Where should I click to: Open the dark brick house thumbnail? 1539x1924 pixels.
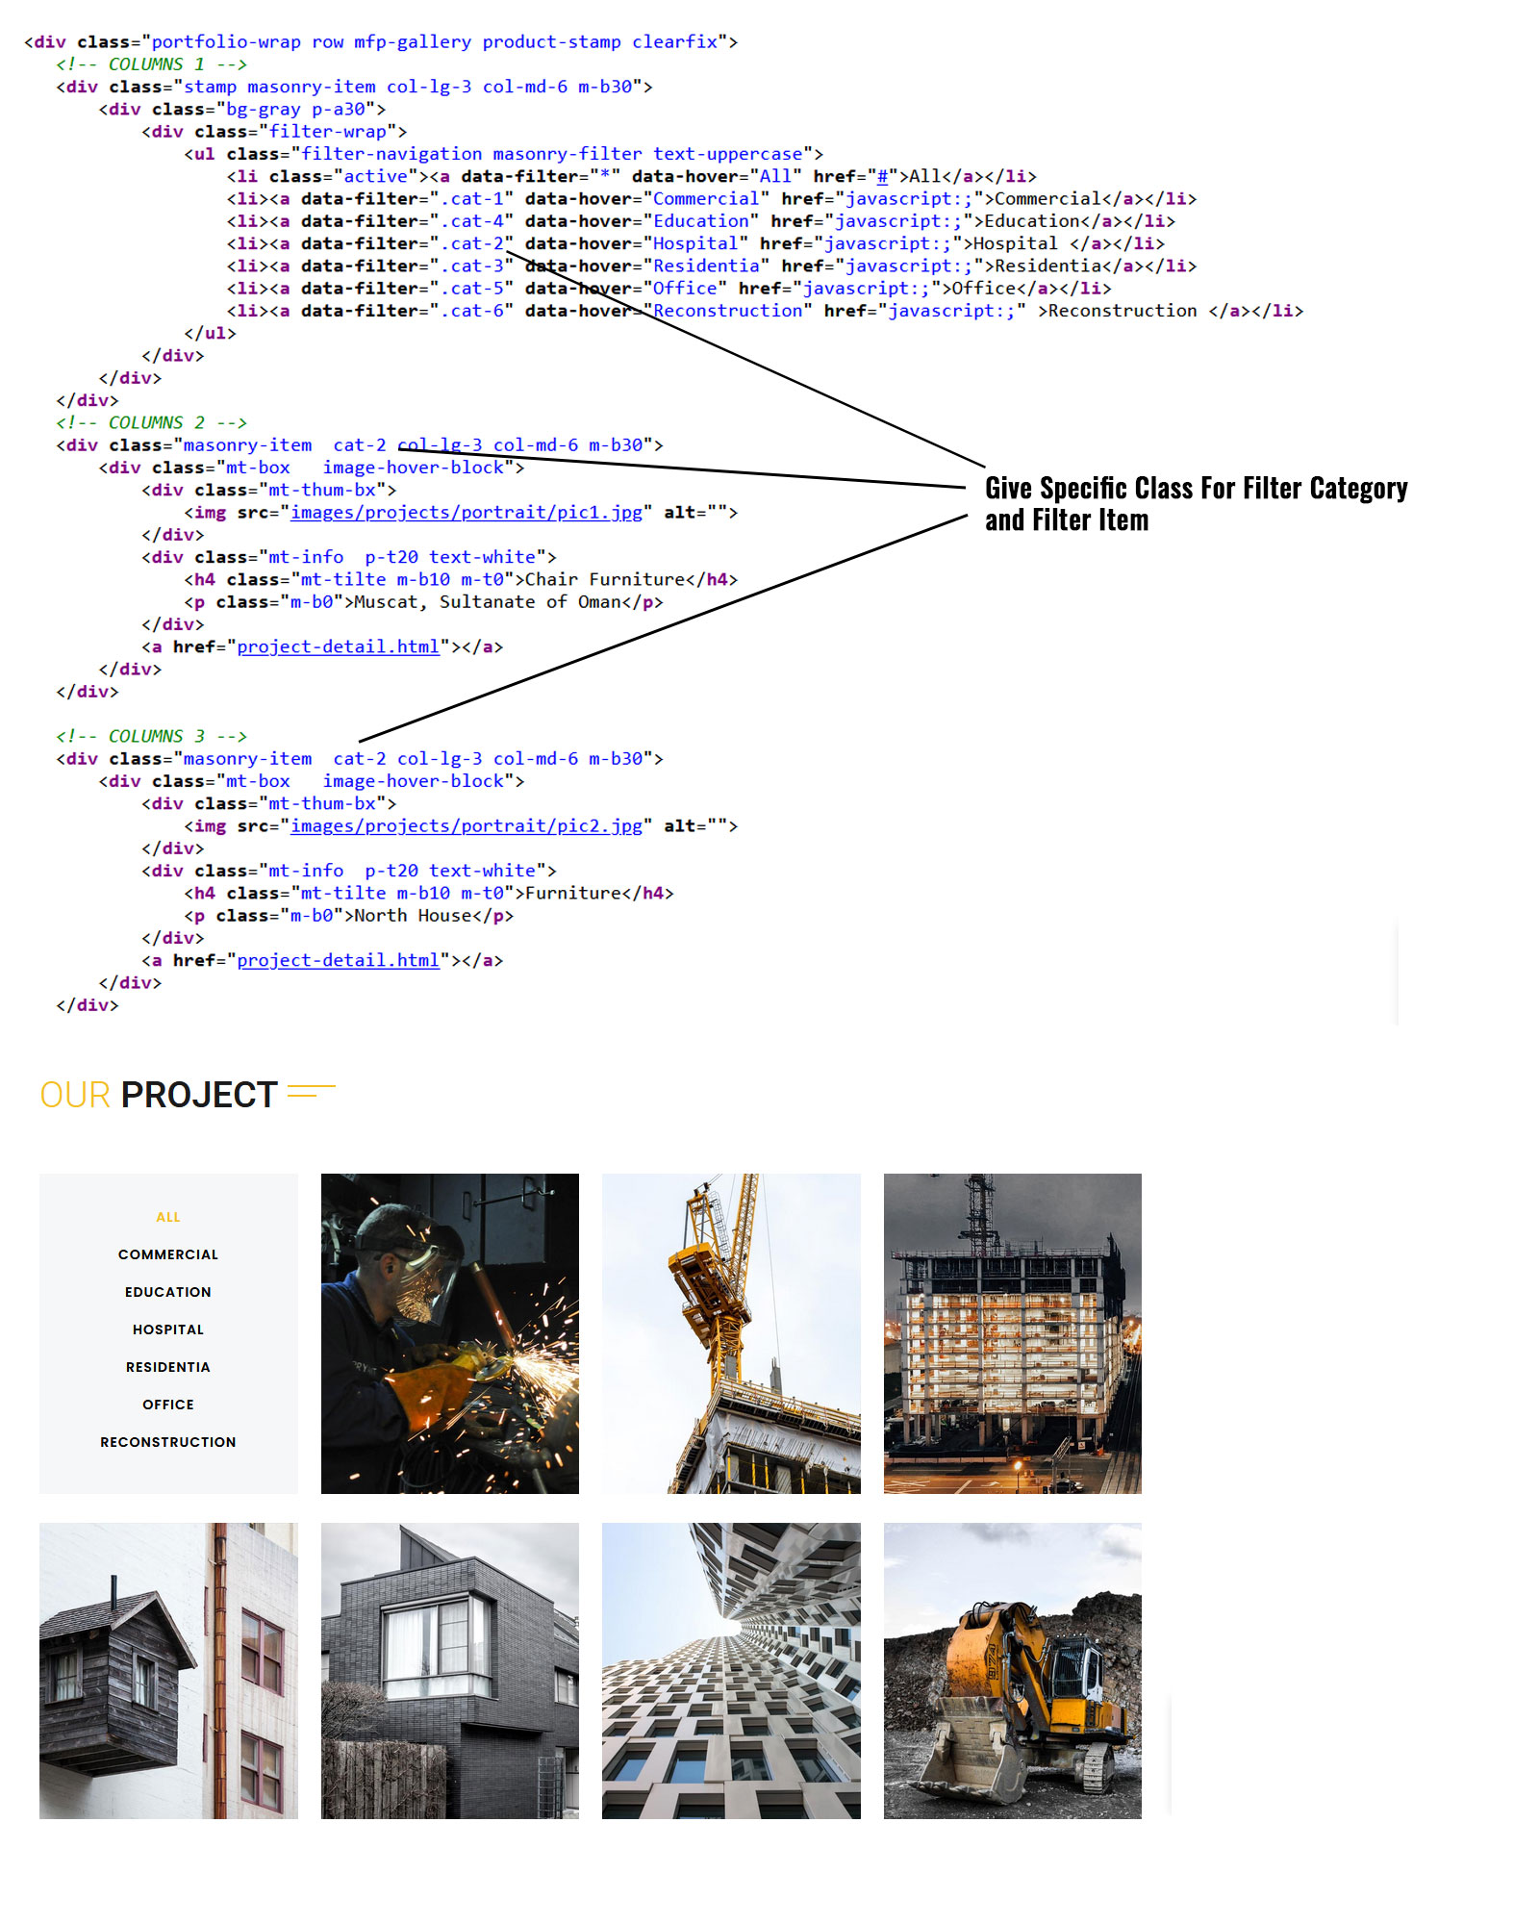coord(450,1670)
